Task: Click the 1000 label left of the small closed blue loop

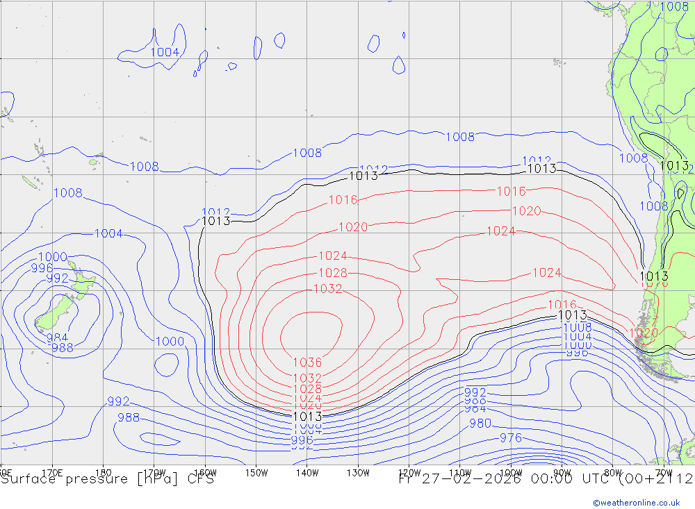Action: (x=170, y=342)
